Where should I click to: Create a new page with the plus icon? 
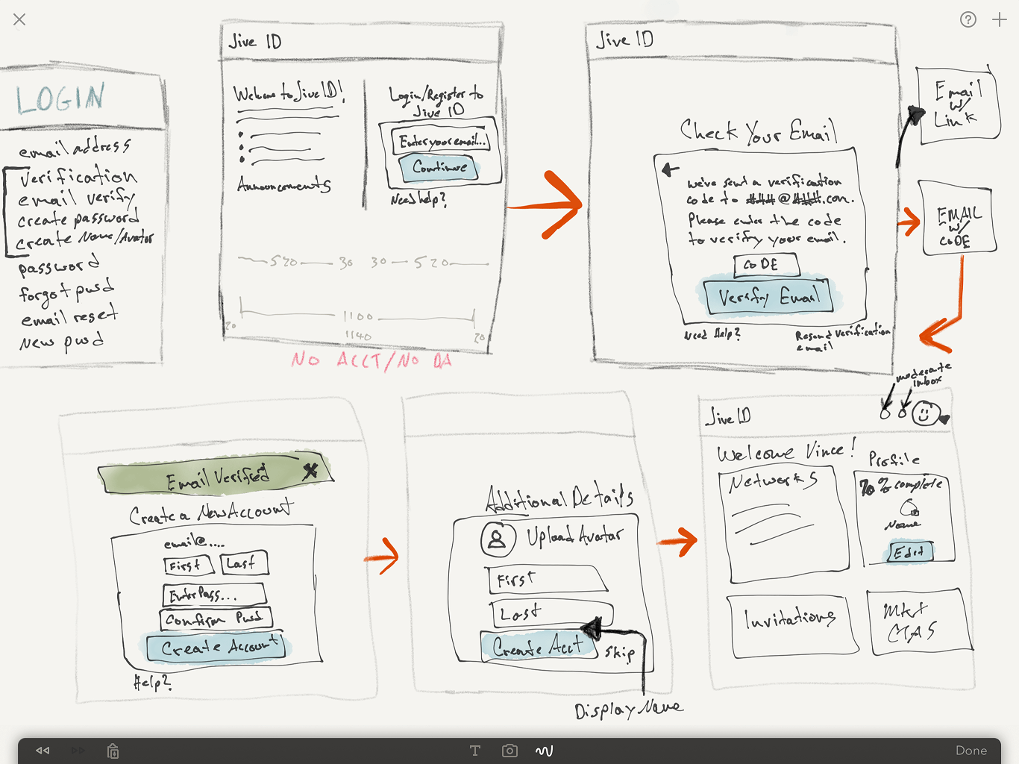click(1000, 19)
